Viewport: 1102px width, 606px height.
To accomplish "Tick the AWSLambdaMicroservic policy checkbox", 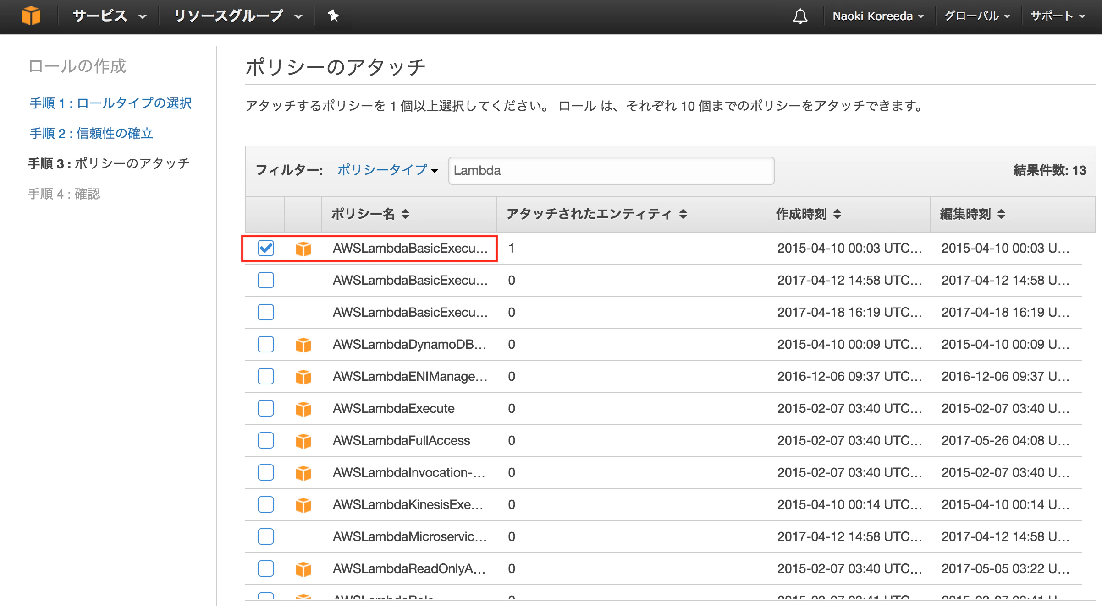I will [266, 536].
